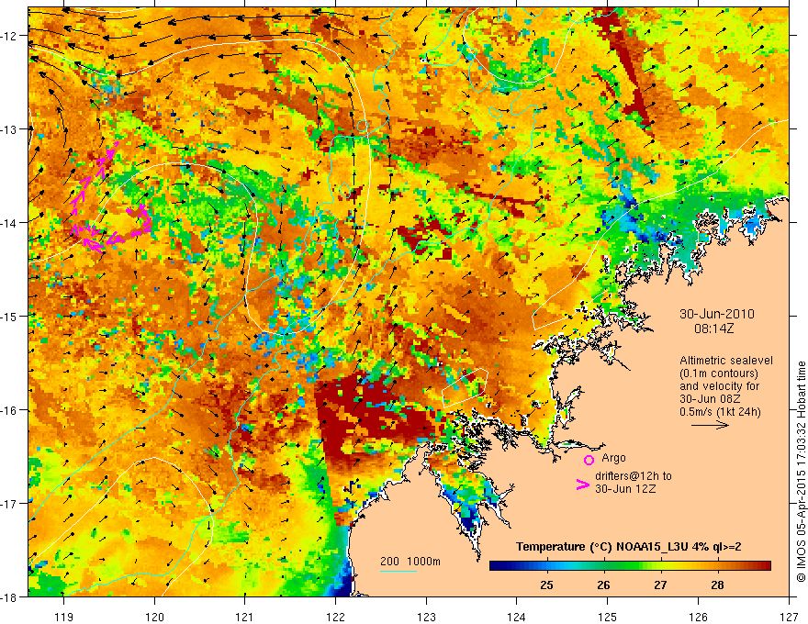Click the longitude axis label 122
Image resolution: width=808 pixels, height=624 pixels.
coord(335,617)
